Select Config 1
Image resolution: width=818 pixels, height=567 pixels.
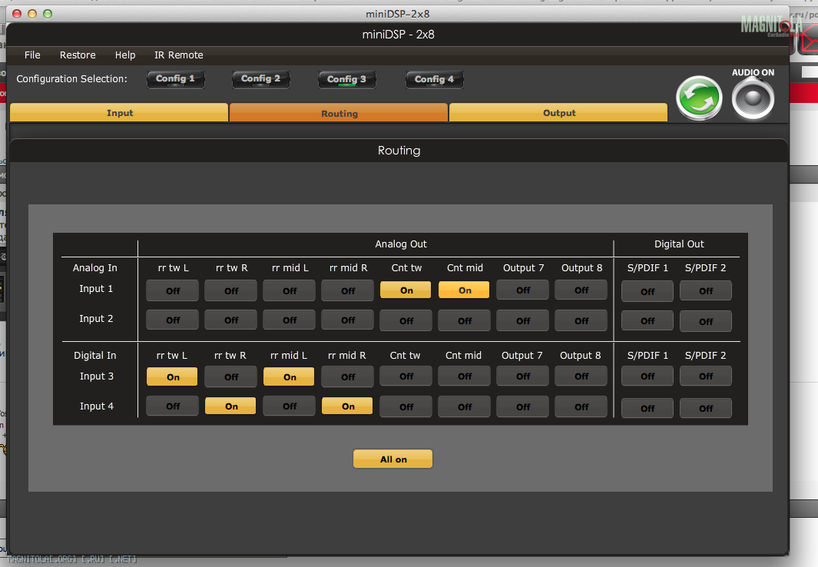click(175, 79)
